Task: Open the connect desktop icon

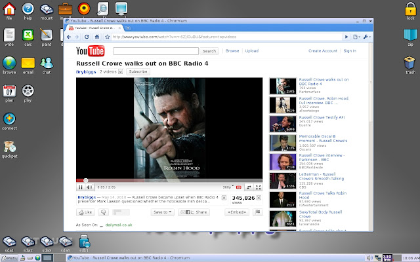Action: pyautogui.click(x=9, y=119)
